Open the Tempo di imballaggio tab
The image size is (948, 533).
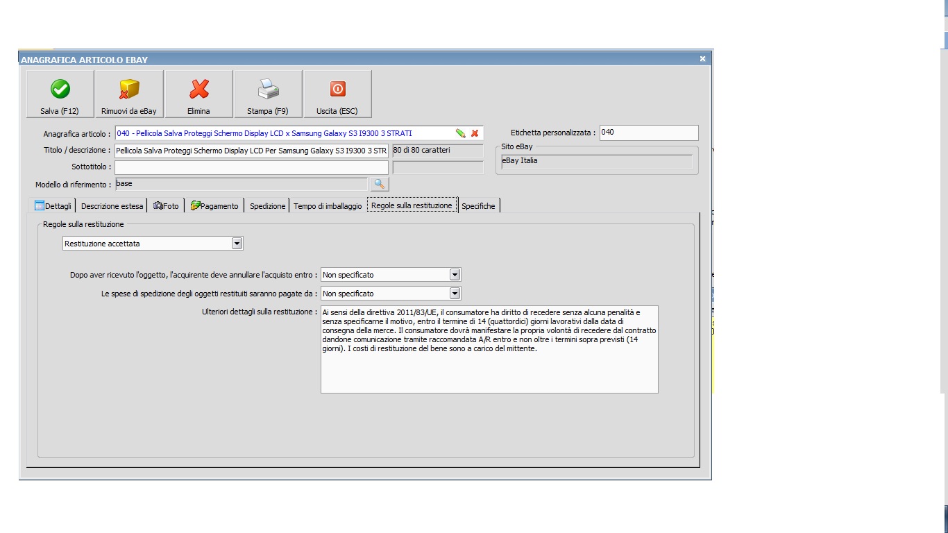(328, 205)
